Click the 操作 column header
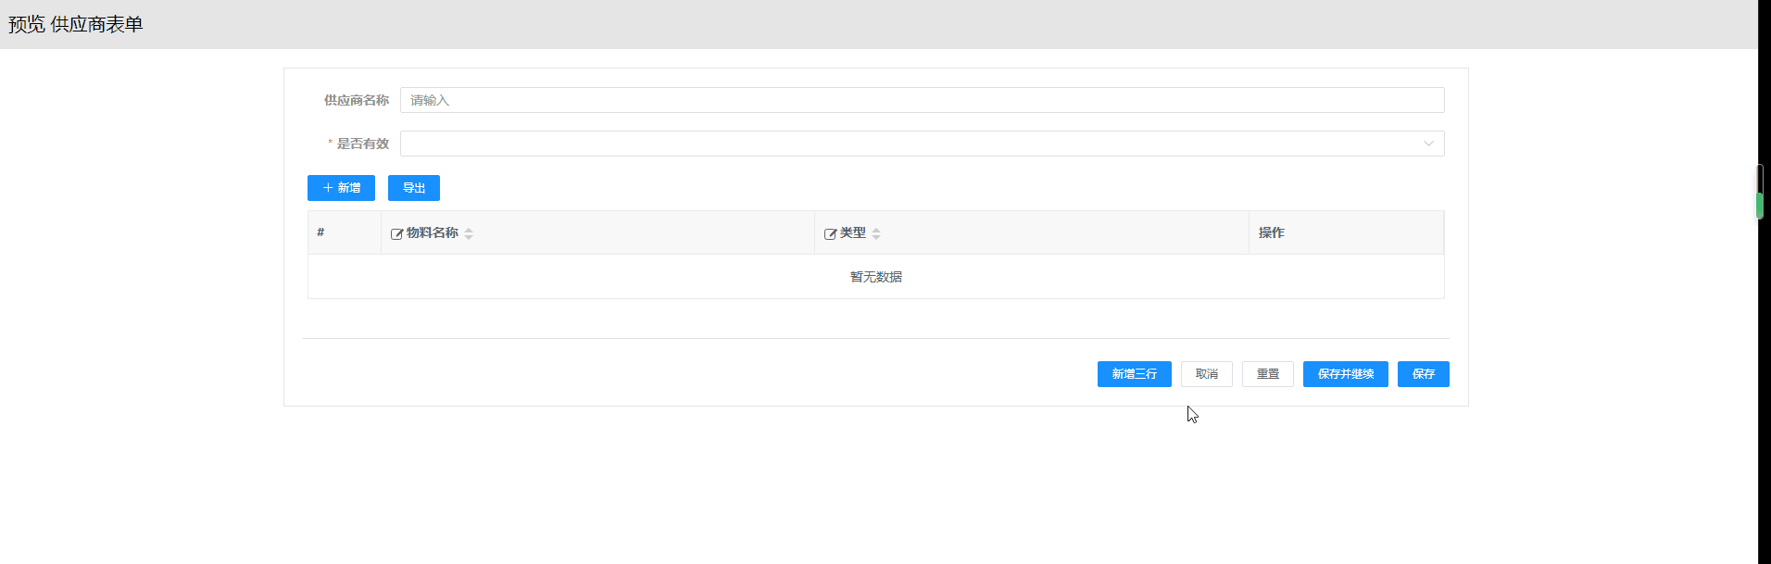 [1271, 233]
